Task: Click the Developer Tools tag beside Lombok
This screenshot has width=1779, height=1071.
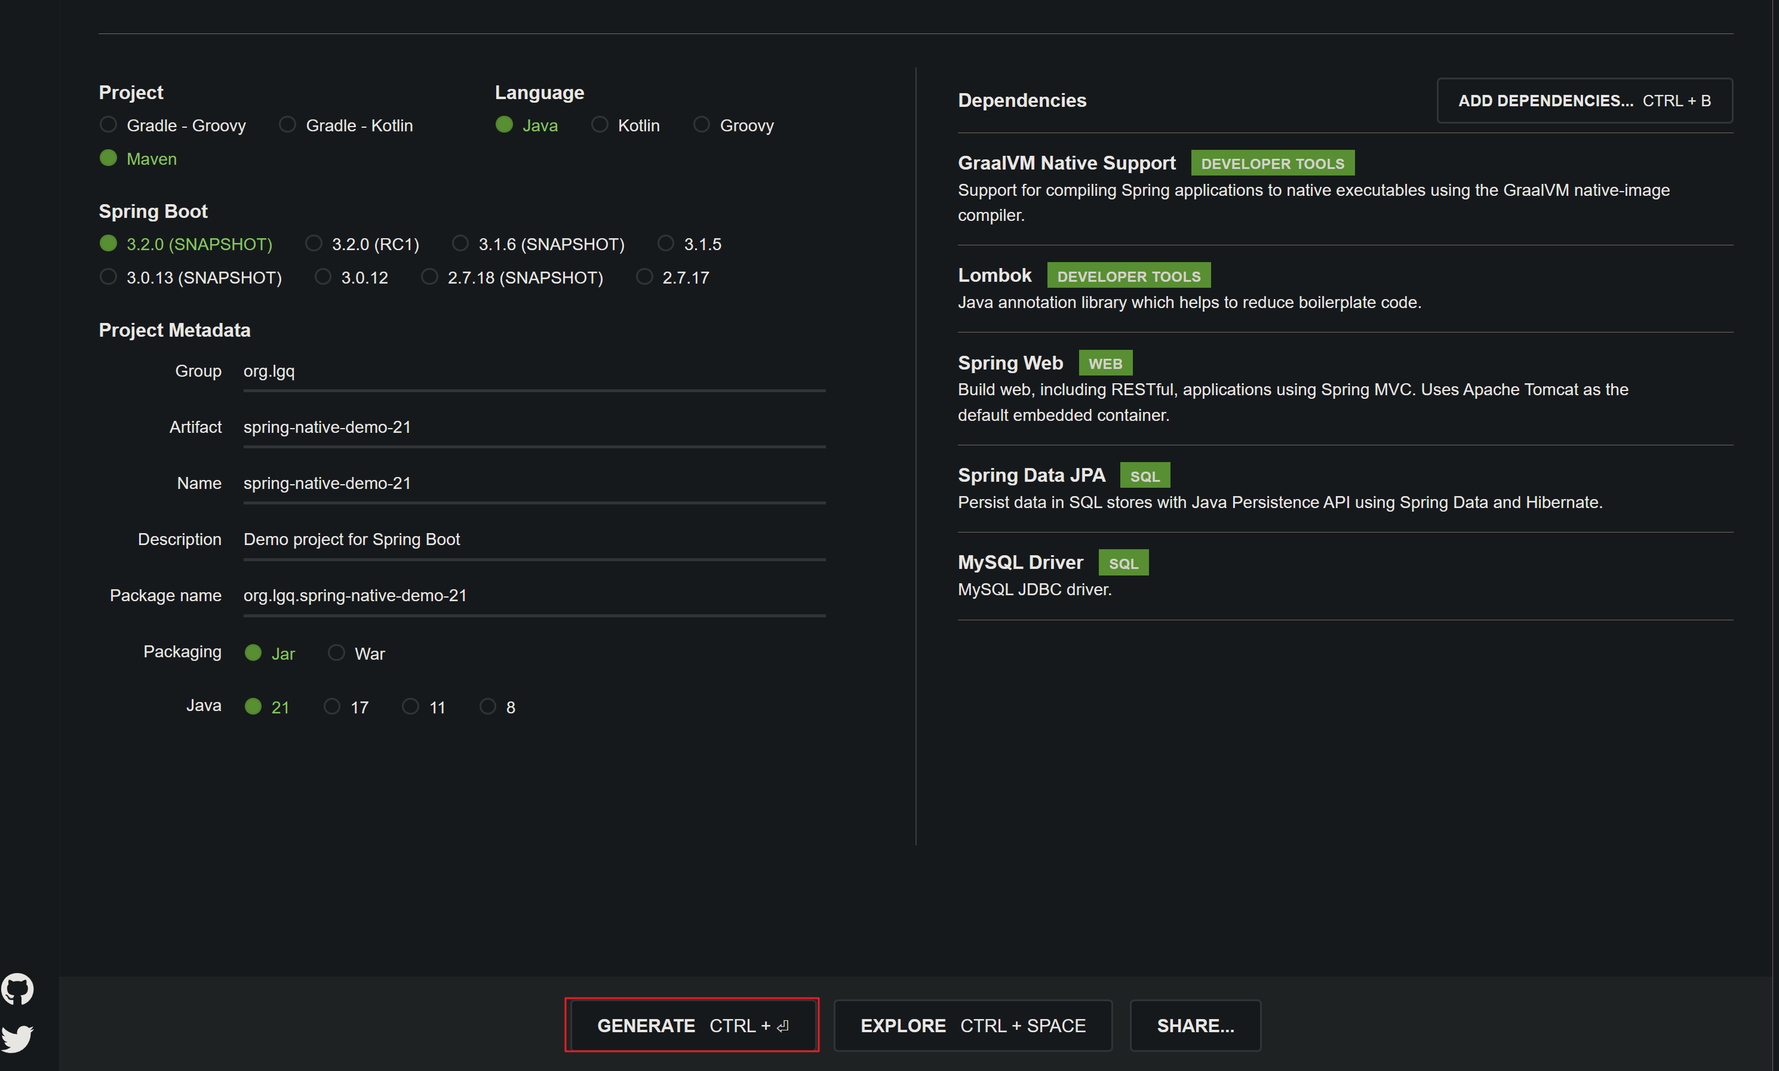Action: (1129, 276)
